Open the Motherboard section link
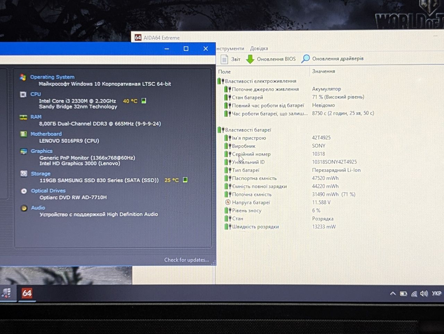The image size is (444, 334). click(x=46, y=134)
